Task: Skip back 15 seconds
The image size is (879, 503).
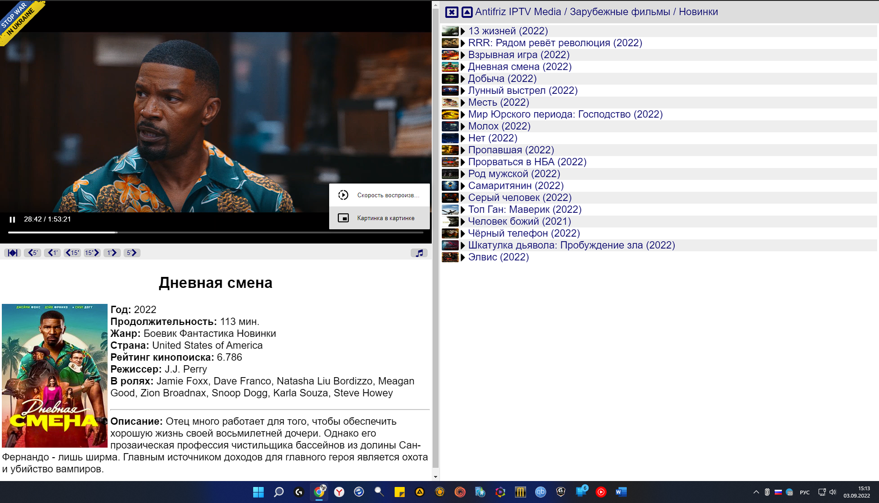Action: [72, 253]
